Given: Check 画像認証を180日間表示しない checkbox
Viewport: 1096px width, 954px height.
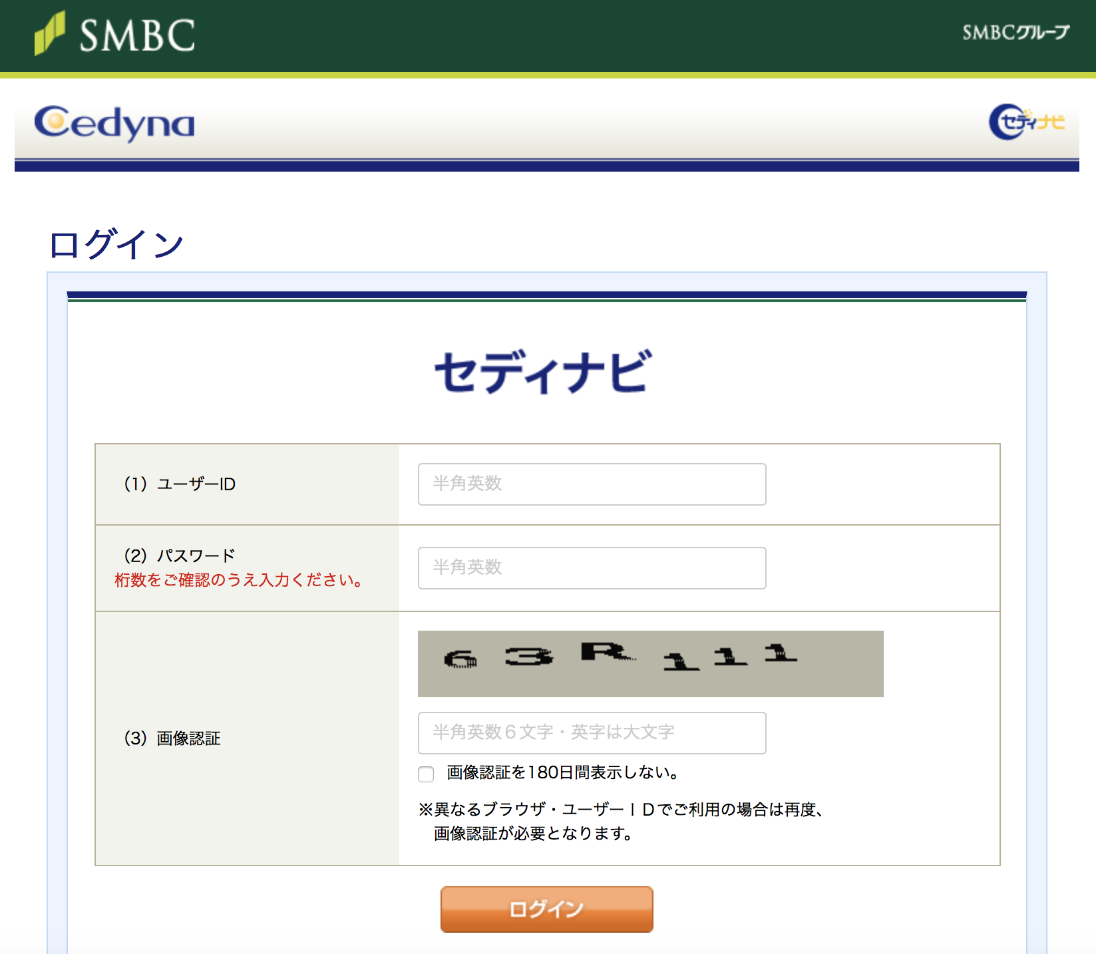Looking at the screenshot, I should [426, 774].
